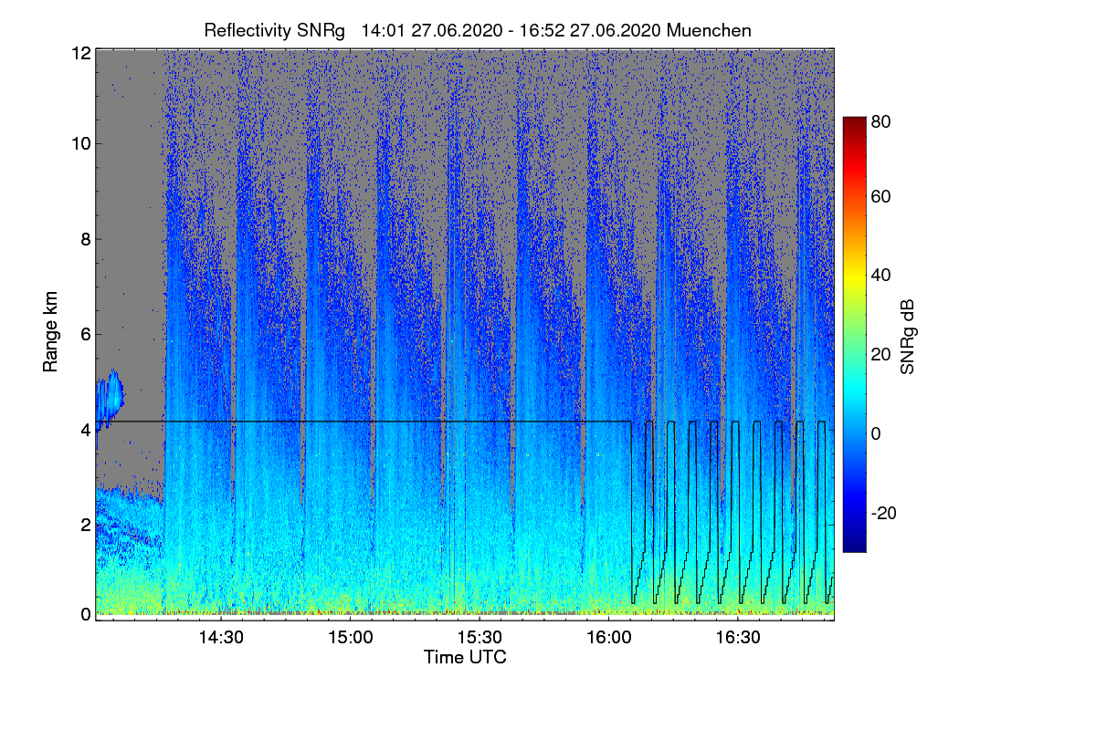Click the '16:00' time tick label
This screenshot has width=1096, height=730.
pyautogui.click(x=609, y=638)
